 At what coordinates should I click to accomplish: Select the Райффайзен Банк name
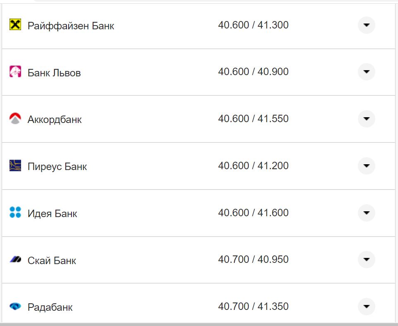tap(71, 26)
